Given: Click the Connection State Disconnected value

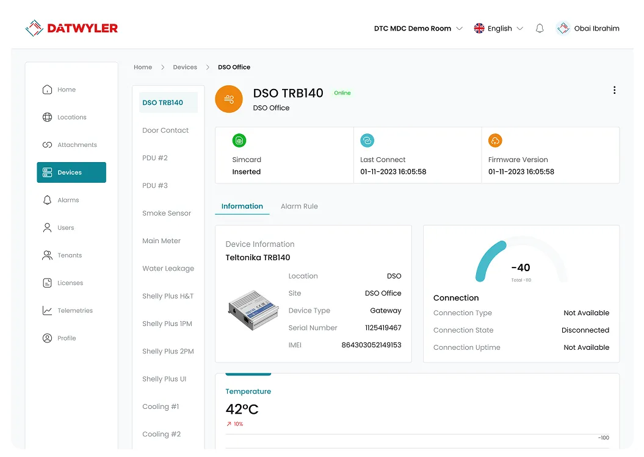Looking at the screenshot, I should pos(585,330).
